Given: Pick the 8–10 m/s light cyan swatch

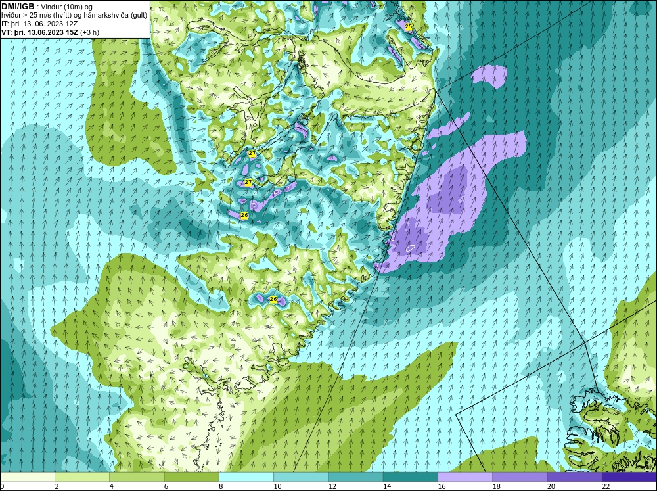Looking at the screenshot, I should coord(246,477).
